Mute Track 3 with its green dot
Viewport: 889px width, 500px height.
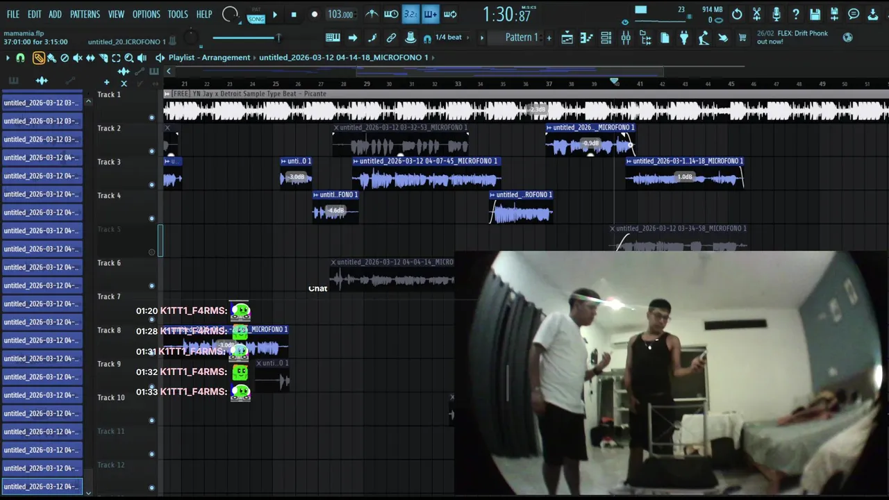point(151,185)
